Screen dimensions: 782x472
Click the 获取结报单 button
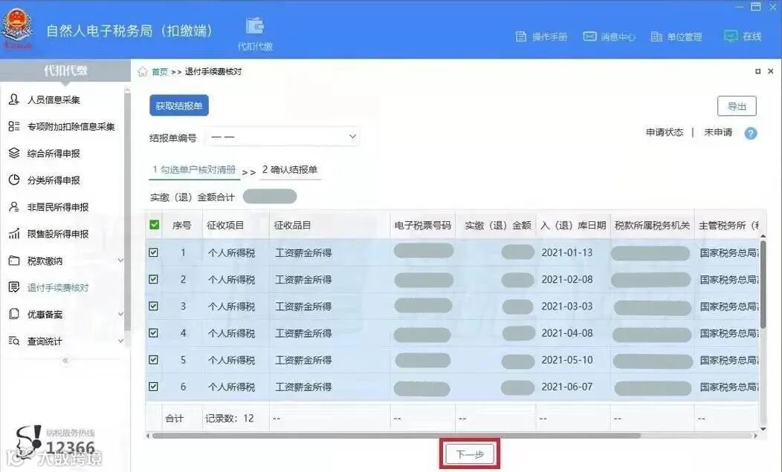(x=178, y=105)
